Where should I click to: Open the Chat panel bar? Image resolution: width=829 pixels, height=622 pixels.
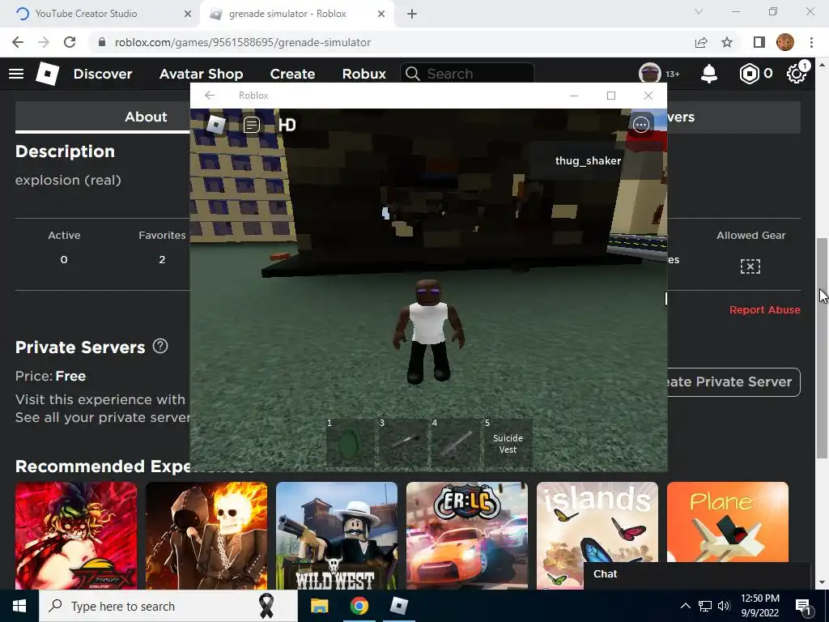click(x=697, y=574)
